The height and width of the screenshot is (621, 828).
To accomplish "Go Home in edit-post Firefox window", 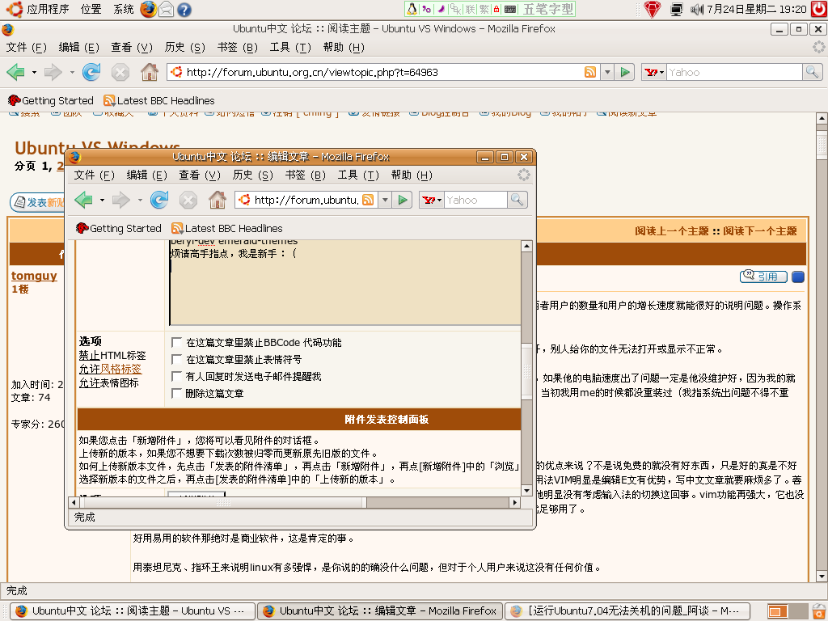I will coord(217,201).
